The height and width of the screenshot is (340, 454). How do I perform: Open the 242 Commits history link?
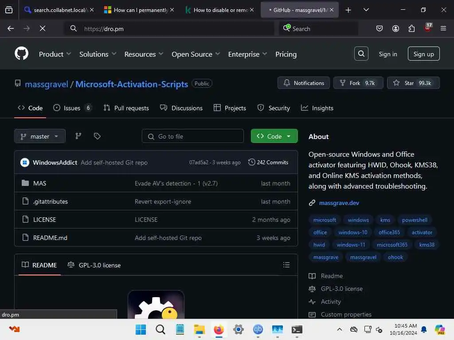click(x=268, y=162)
